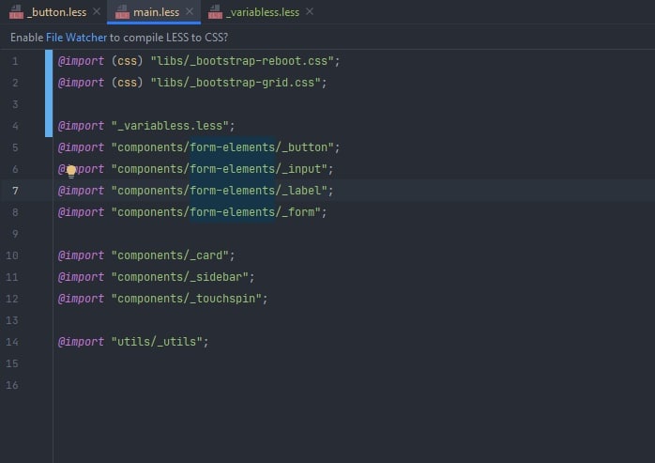Click the "components/_card" import path

(170, 255)
